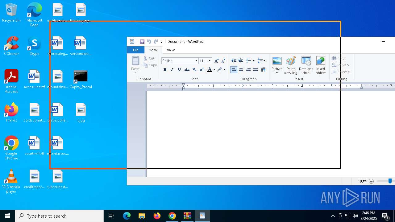Viewport: 395px width, 222px height.
Task: Toggle Superscript formatting
Action: point(201,70)
